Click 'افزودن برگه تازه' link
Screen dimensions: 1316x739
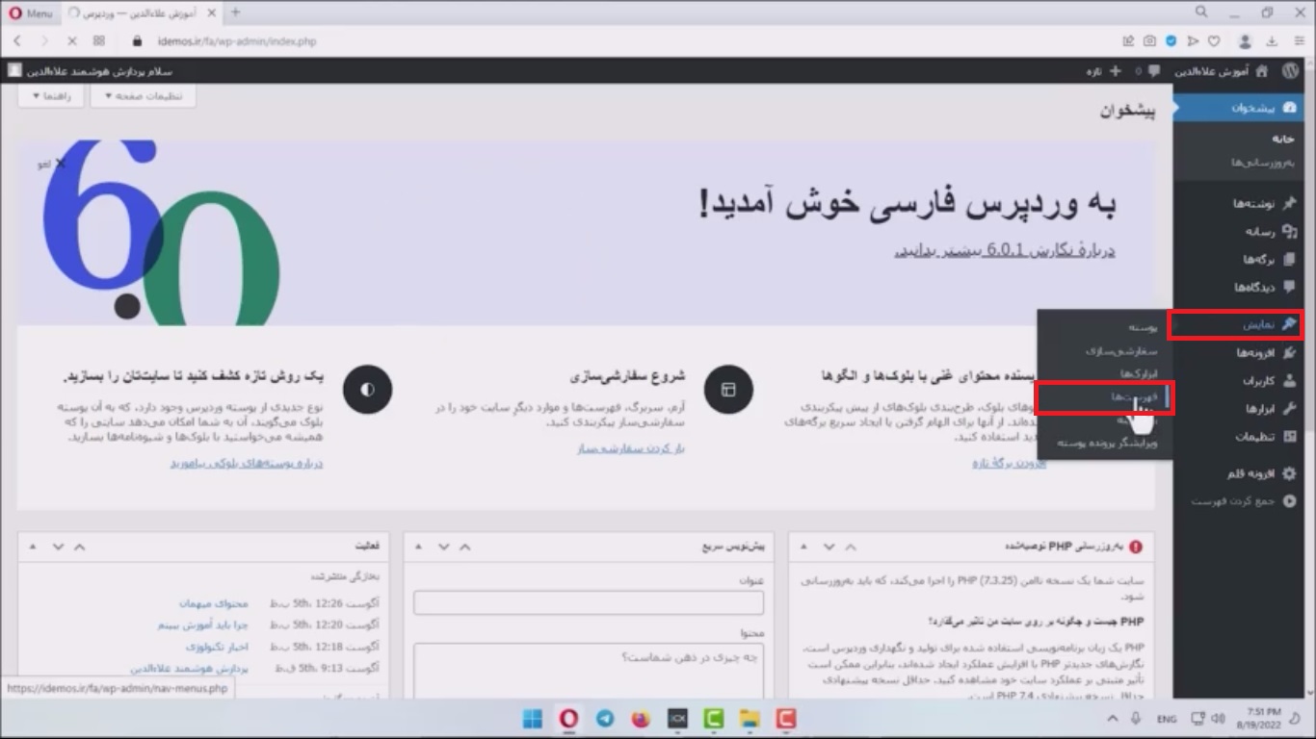click(x=1009, y=463)
